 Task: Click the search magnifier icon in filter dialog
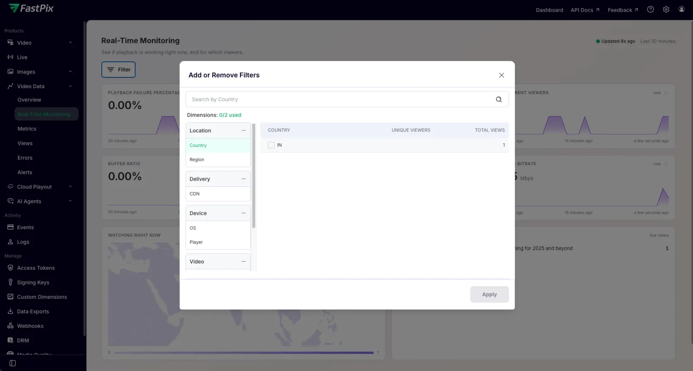click(499, 99)
